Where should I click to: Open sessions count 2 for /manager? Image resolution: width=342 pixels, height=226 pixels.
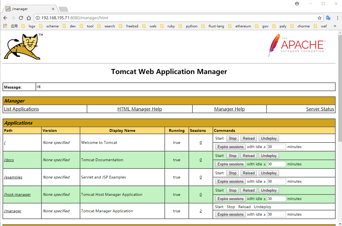[201, 211]
